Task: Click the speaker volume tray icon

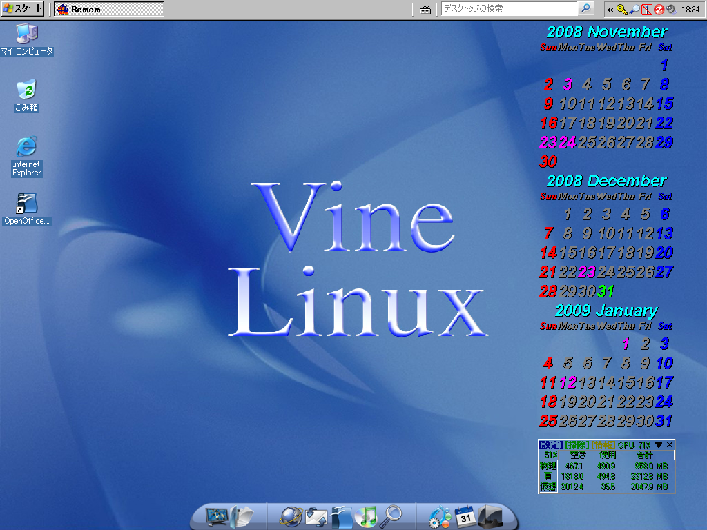Action: (671, 10)
